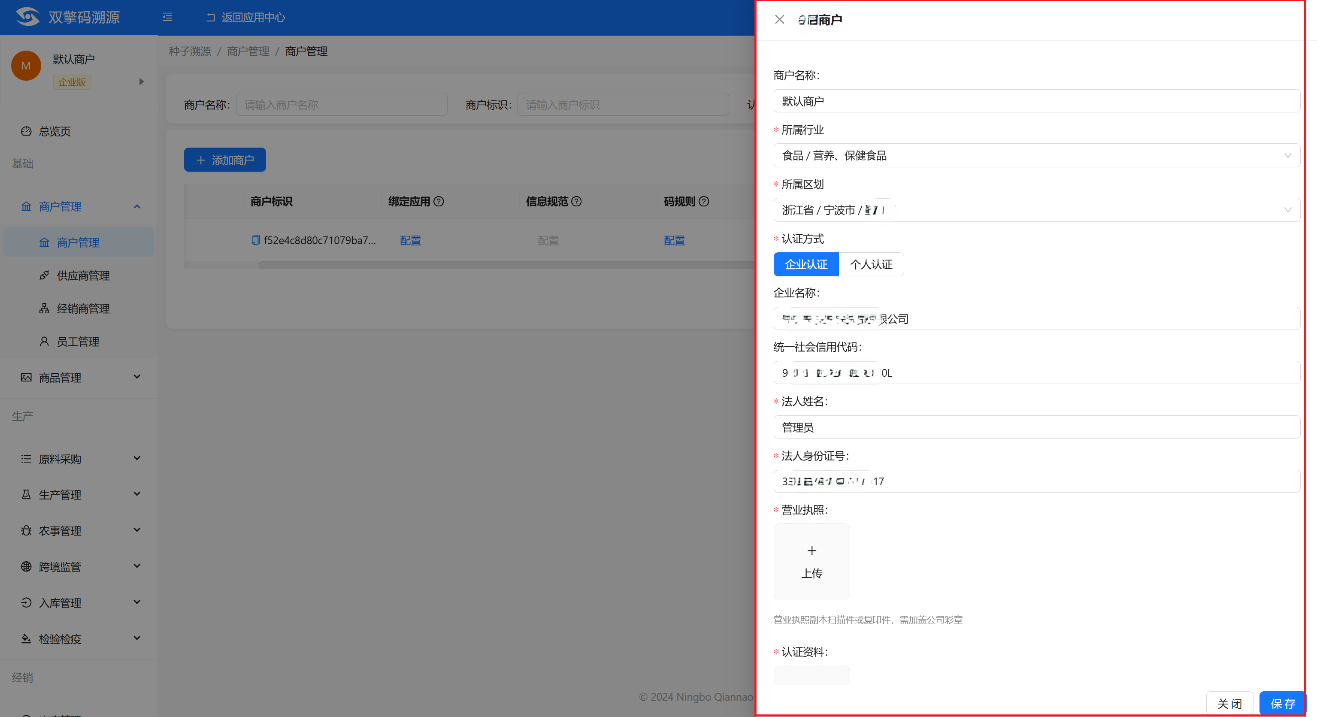The image size is (1317, 717).
Task: Click the 生产管理 flask icon
Action: point(26,495)
